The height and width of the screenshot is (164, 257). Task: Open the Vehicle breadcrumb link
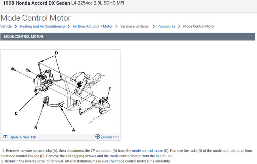(6, 26)
